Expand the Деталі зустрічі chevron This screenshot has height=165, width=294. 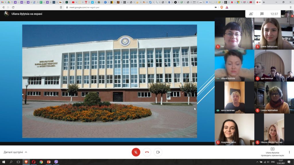[x=26, y=152]
